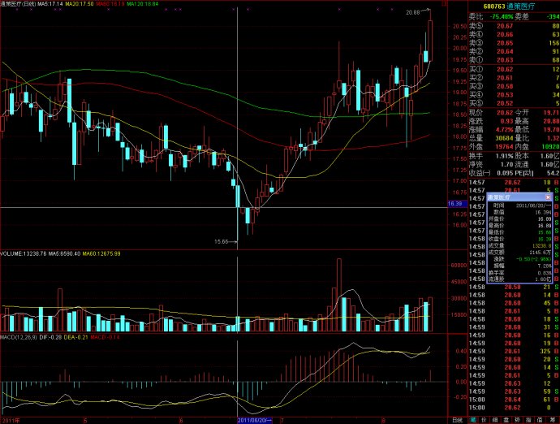
Task: Click the MA60:12875.99 volume label
Action: (101, 253)
